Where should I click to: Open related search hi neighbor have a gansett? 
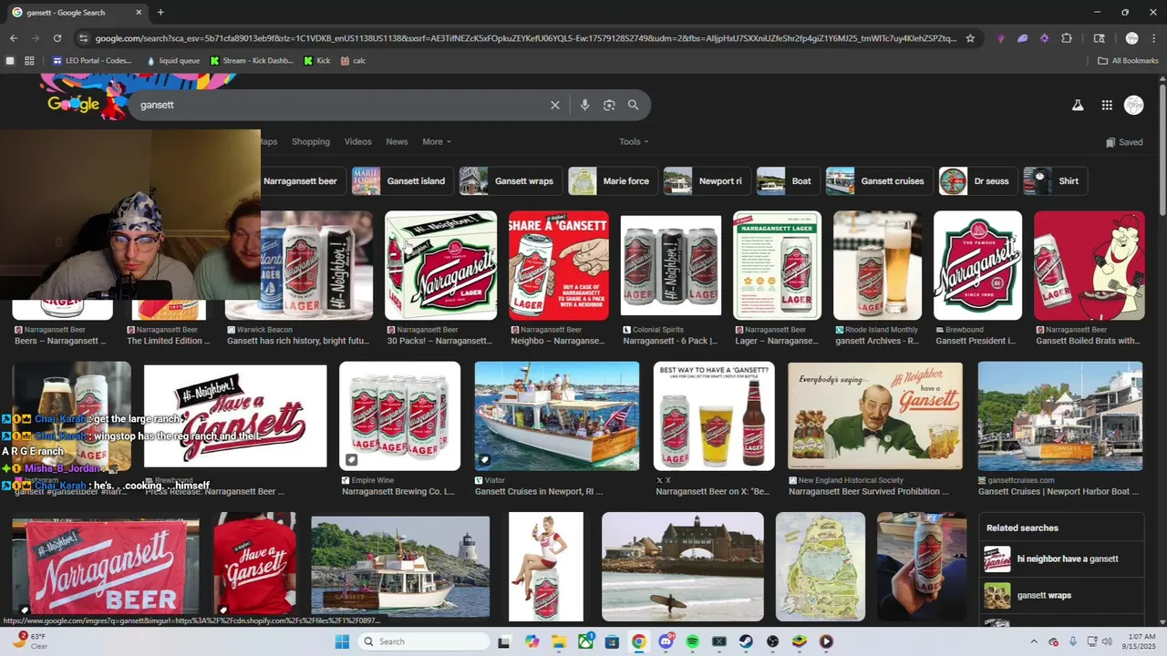(x=1063, y=559)
